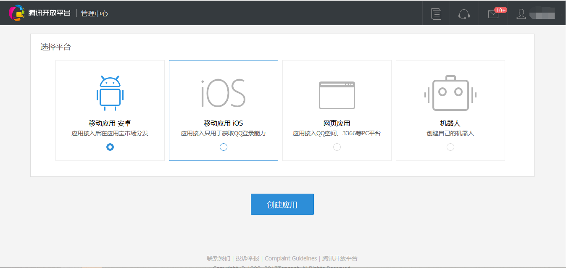Open the 管理中心 menu item

[95, 13]
